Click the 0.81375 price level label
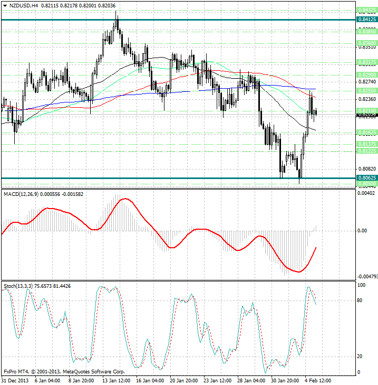Screen dimensions: 378x385 [367, 144]
